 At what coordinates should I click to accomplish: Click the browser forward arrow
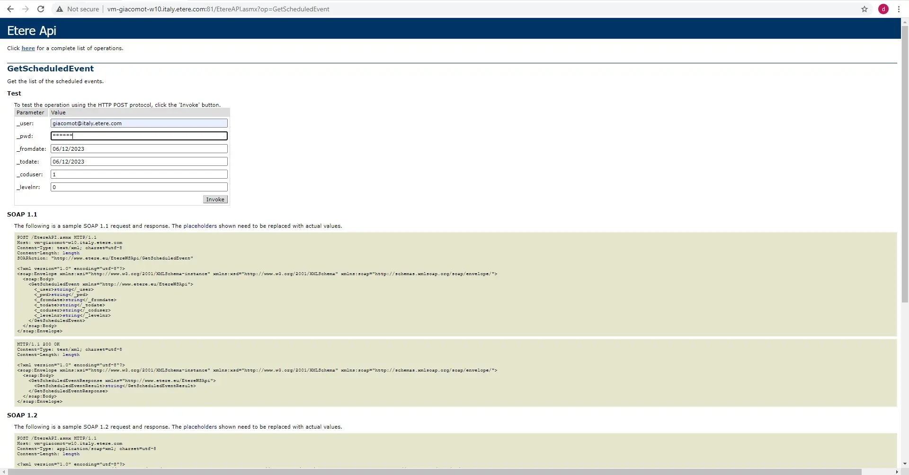[26, 9]
